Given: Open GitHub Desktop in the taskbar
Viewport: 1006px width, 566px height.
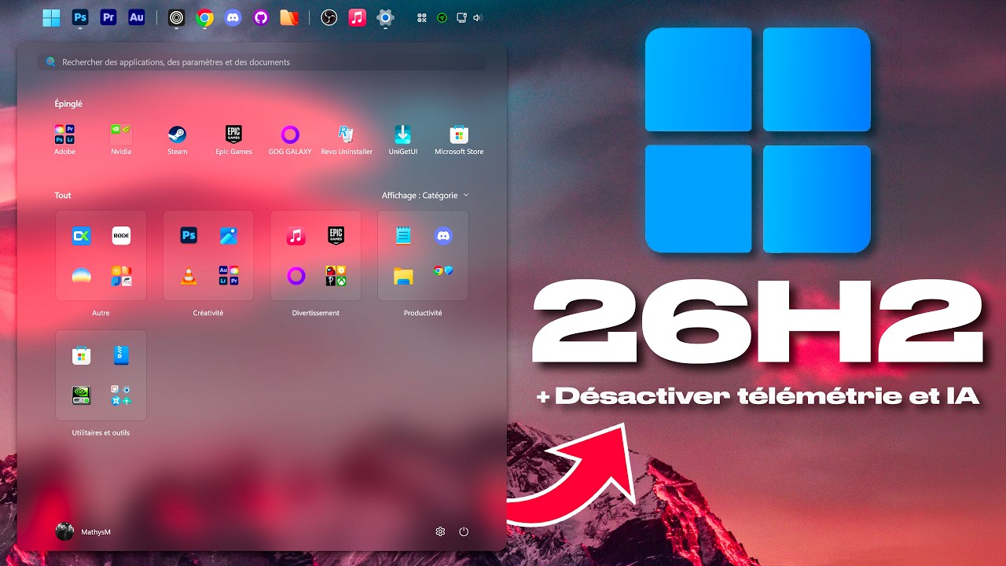Looking at the screenshot, I should tap(261, 17).
